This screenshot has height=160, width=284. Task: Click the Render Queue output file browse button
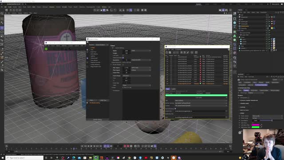pos(226,111)
